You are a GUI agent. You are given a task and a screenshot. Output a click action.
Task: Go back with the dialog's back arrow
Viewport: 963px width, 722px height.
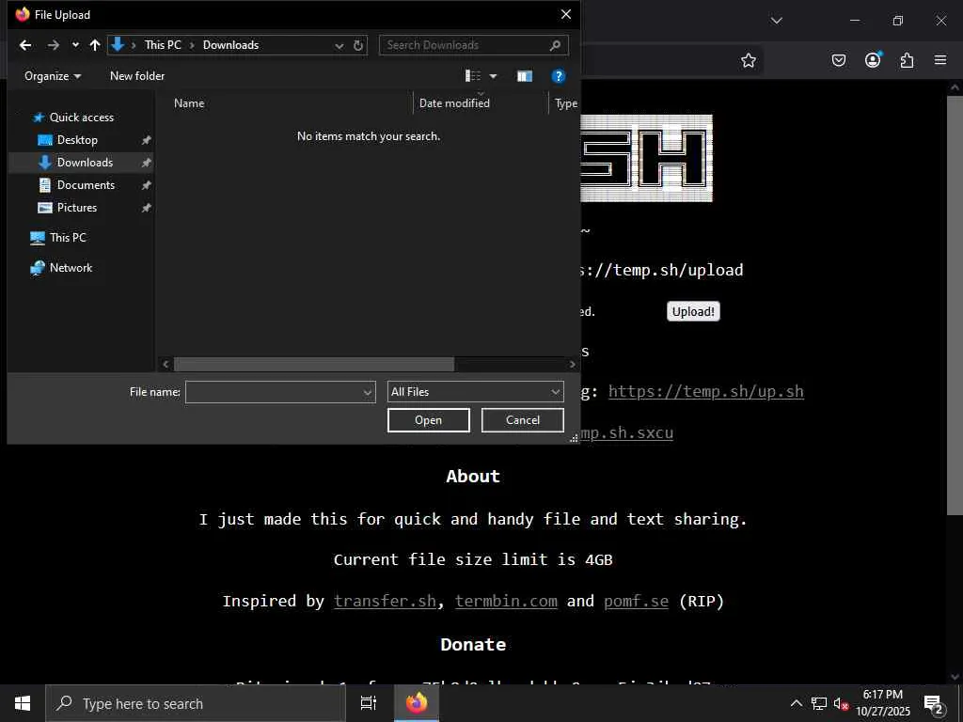25,45
